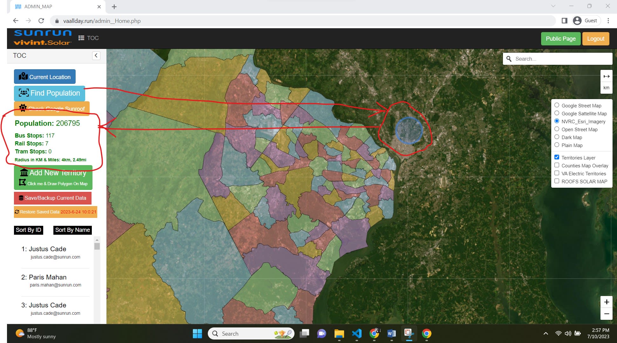Select the Dark Map basemap radio button
The width and height of the screenshot is (617, 343).
point(557,137)
